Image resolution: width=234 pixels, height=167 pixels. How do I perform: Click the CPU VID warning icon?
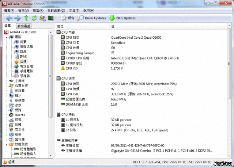[63, 68]
